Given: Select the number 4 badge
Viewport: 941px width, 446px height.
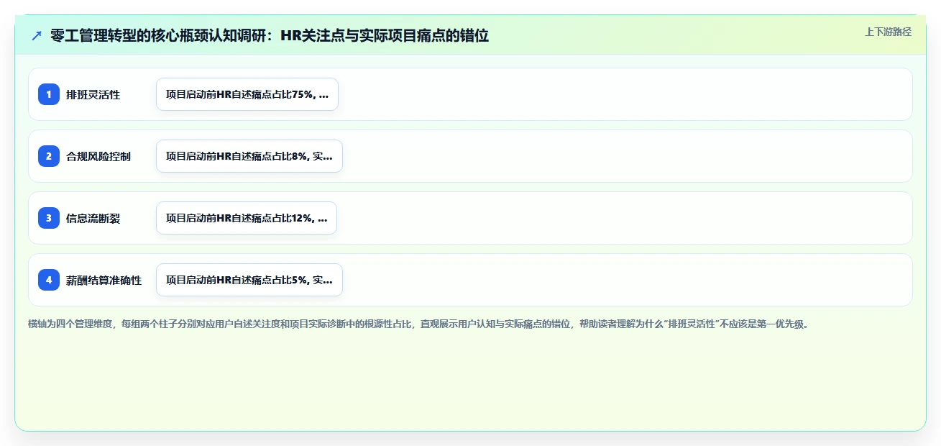Looking at the screenshot, I should coord(49,280).
